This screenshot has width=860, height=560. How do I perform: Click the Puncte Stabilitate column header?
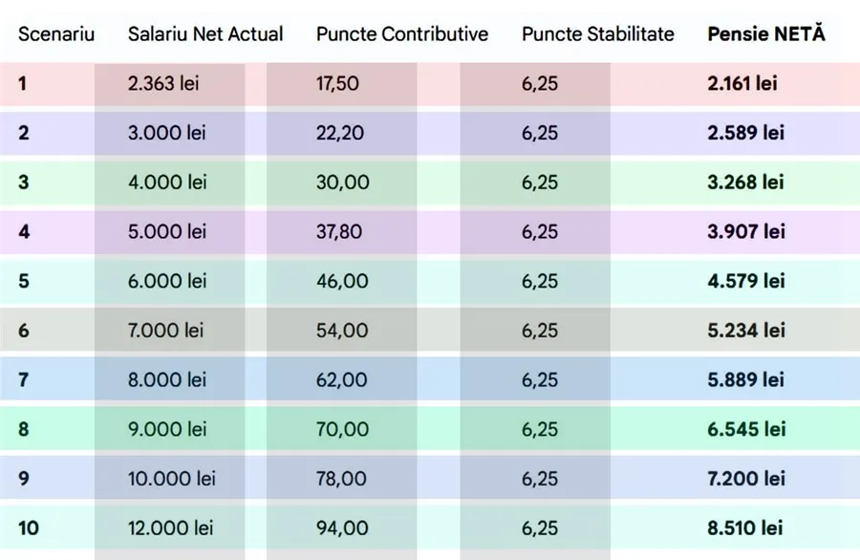click(597, 34)
